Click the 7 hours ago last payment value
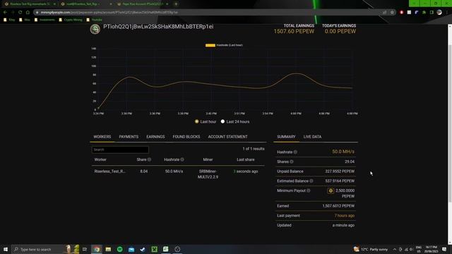Screen dimensions: 452x254 pos(345,216)
